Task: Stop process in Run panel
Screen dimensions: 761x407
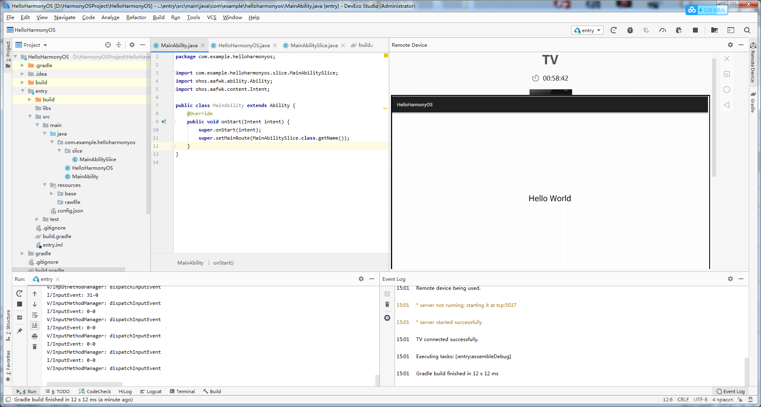Action: click(x=19, y=304)
